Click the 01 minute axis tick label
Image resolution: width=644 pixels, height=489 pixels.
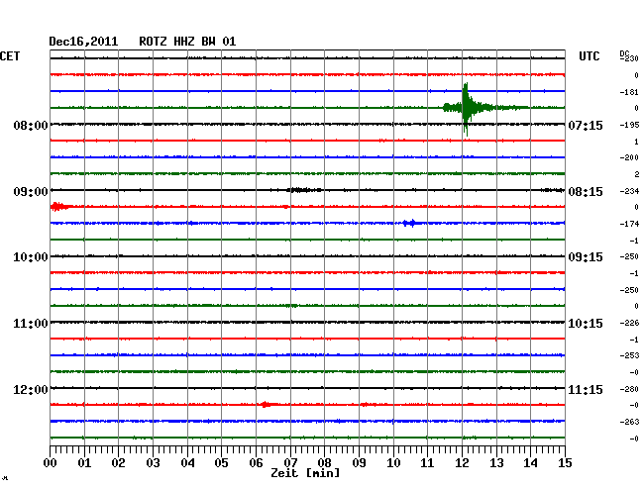tap(84, 463)
